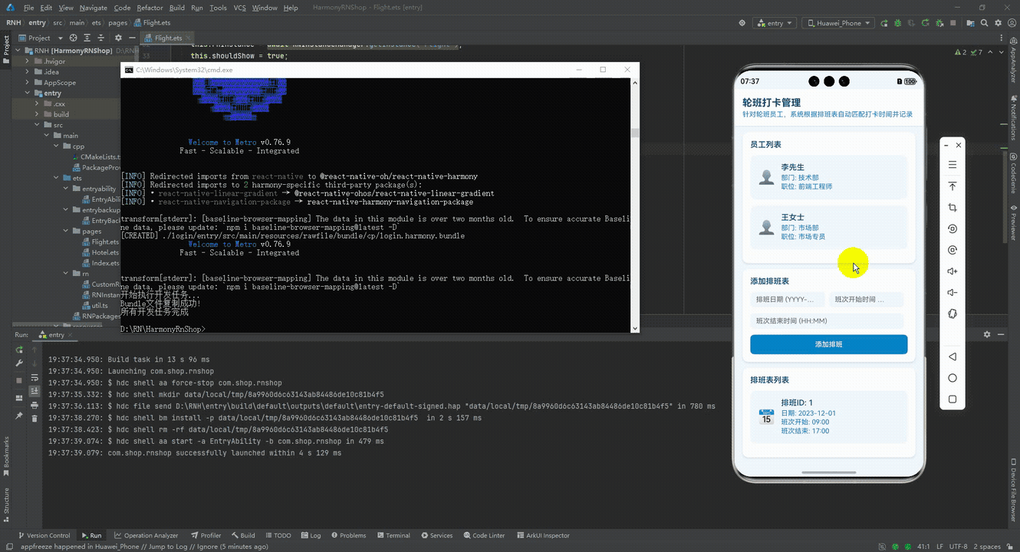The image size is (1020, 552).
Task: Click UTF-8 encoding in the status bar
Action: (958, 547)
